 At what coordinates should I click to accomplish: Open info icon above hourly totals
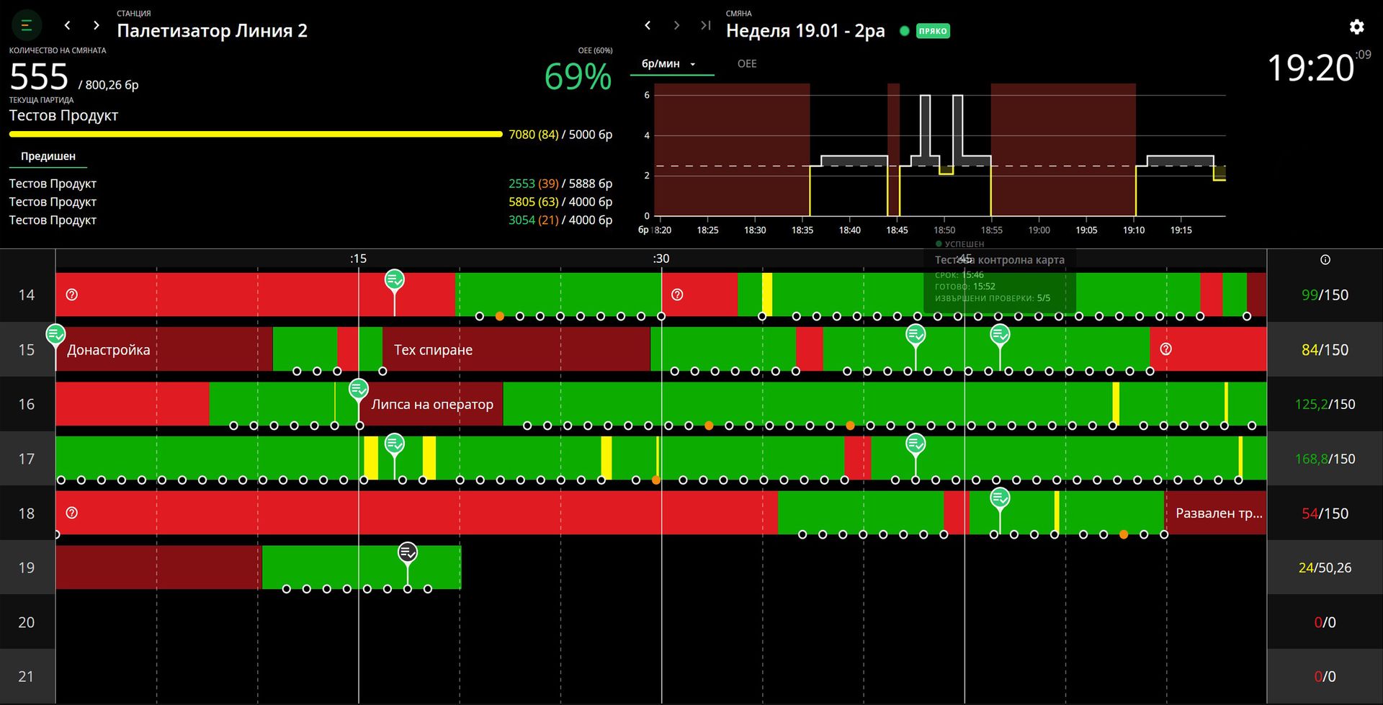1325,260
